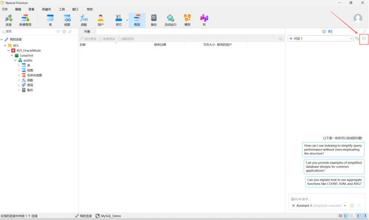The width and height of the screenshot is (369, 220).
Task: Select the 函数 (Function) toolbar icon
Action: tap(84, 20)
